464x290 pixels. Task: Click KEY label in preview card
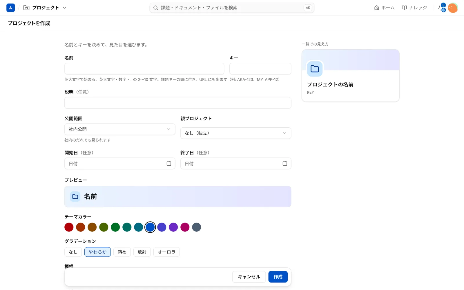click(311, 93)
